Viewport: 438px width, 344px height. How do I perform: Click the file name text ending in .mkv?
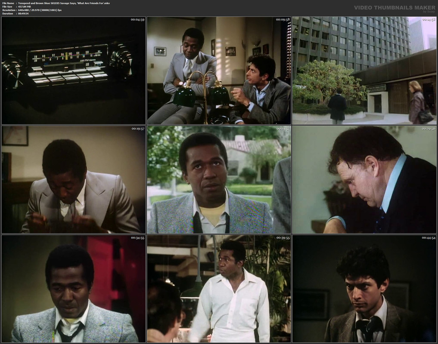(x=64, y=3)
